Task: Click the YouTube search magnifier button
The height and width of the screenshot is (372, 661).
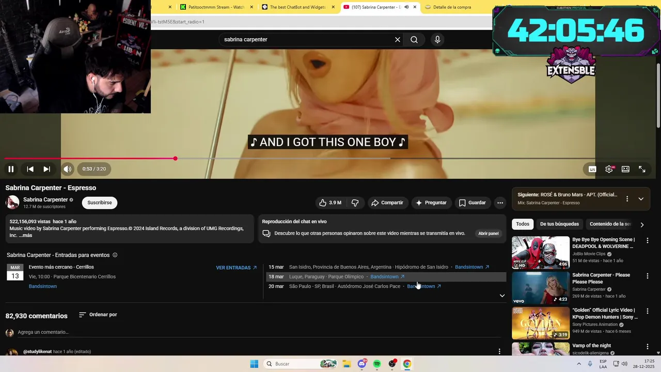Action: click(x=414, y=39)
